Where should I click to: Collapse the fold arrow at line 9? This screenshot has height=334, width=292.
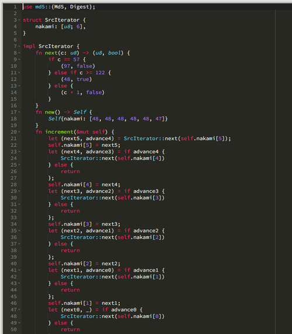19,60
